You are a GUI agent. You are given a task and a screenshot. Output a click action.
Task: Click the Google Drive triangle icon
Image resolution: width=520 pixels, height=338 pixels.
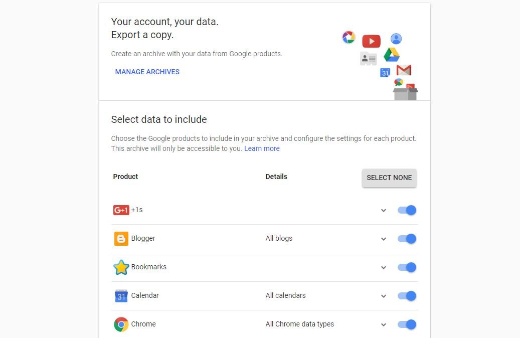coord(392,55)
